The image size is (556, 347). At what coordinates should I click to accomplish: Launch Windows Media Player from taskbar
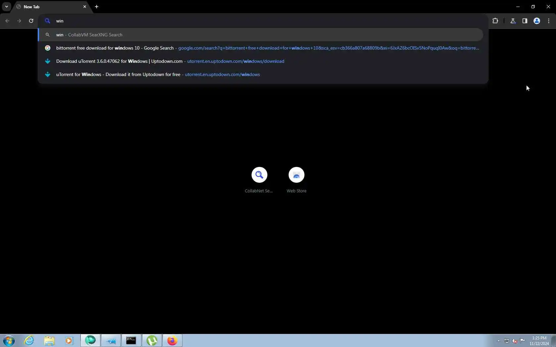click(x=69, y=340)
